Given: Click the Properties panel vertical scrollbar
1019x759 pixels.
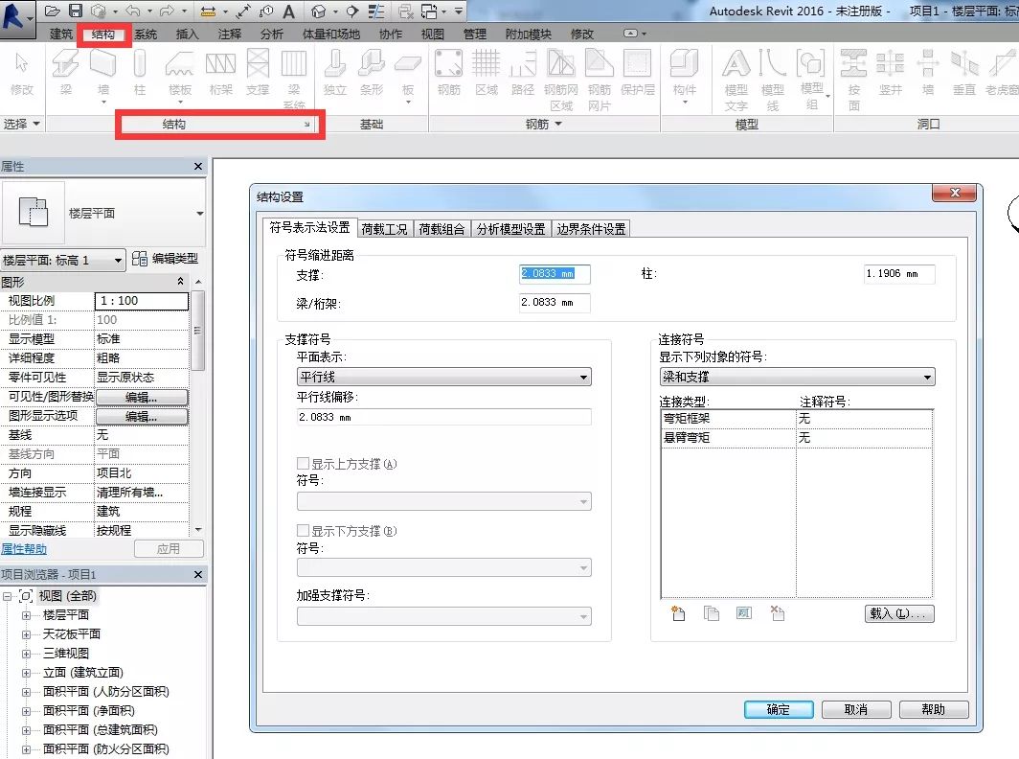Looking at the screenshot, I should point(198,329).
